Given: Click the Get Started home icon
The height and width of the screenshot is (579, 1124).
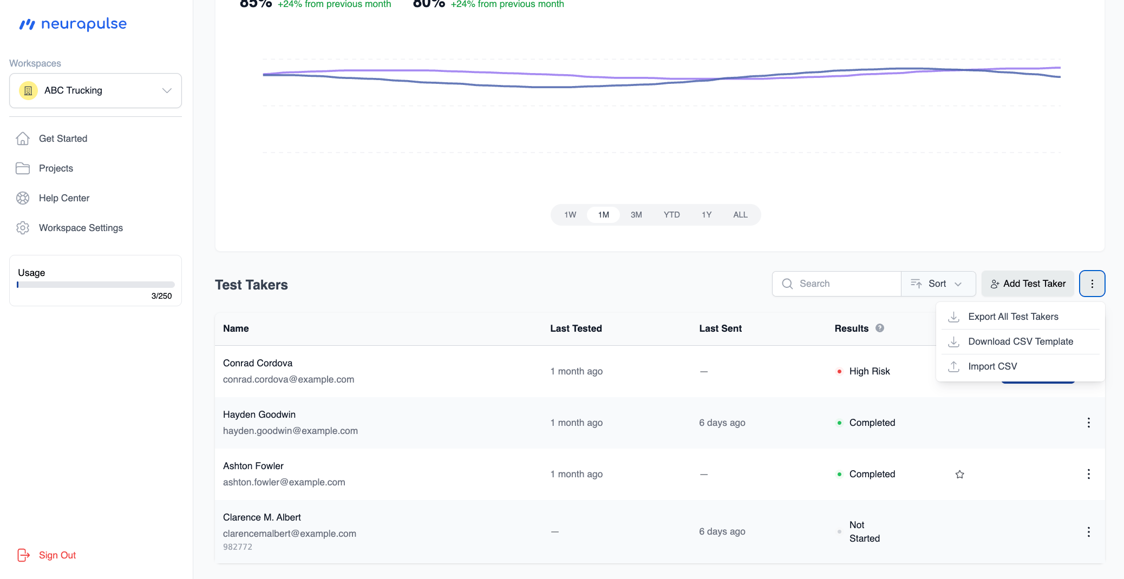Looking at the screenshot, I should click(23, 139).
